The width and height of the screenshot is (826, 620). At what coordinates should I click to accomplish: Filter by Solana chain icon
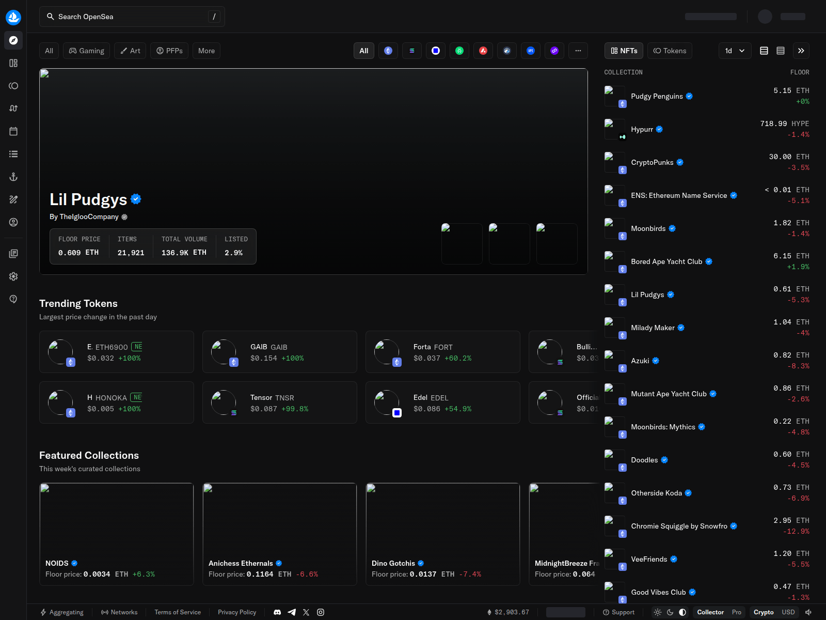coord(412,51)
